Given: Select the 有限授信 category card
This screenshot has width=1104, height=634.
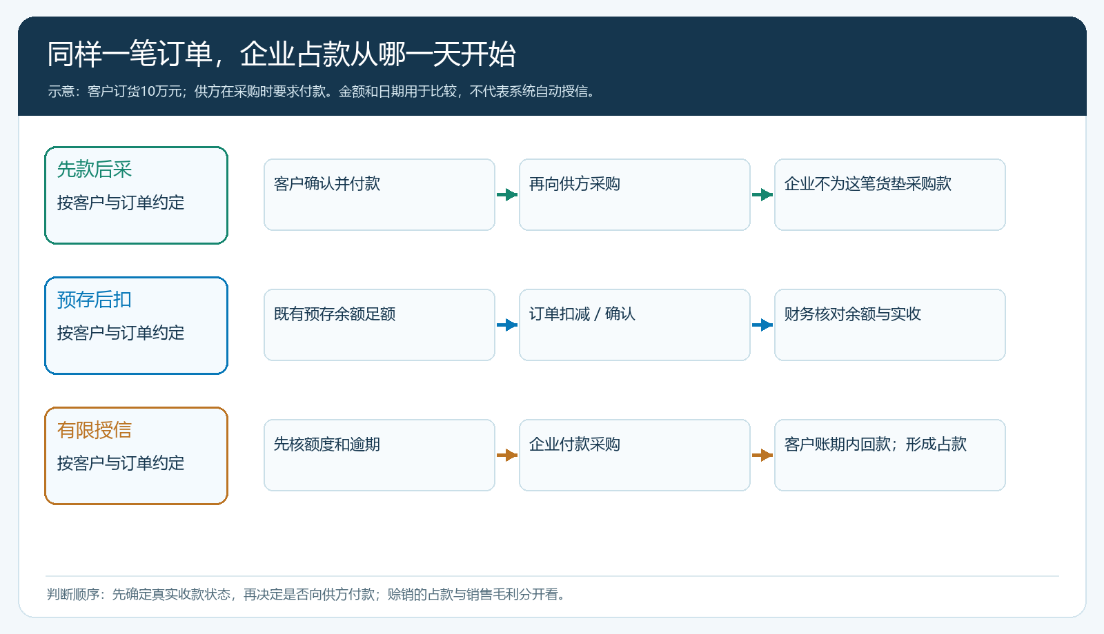Looking at the screenshot, I should (x=136, y=456).
